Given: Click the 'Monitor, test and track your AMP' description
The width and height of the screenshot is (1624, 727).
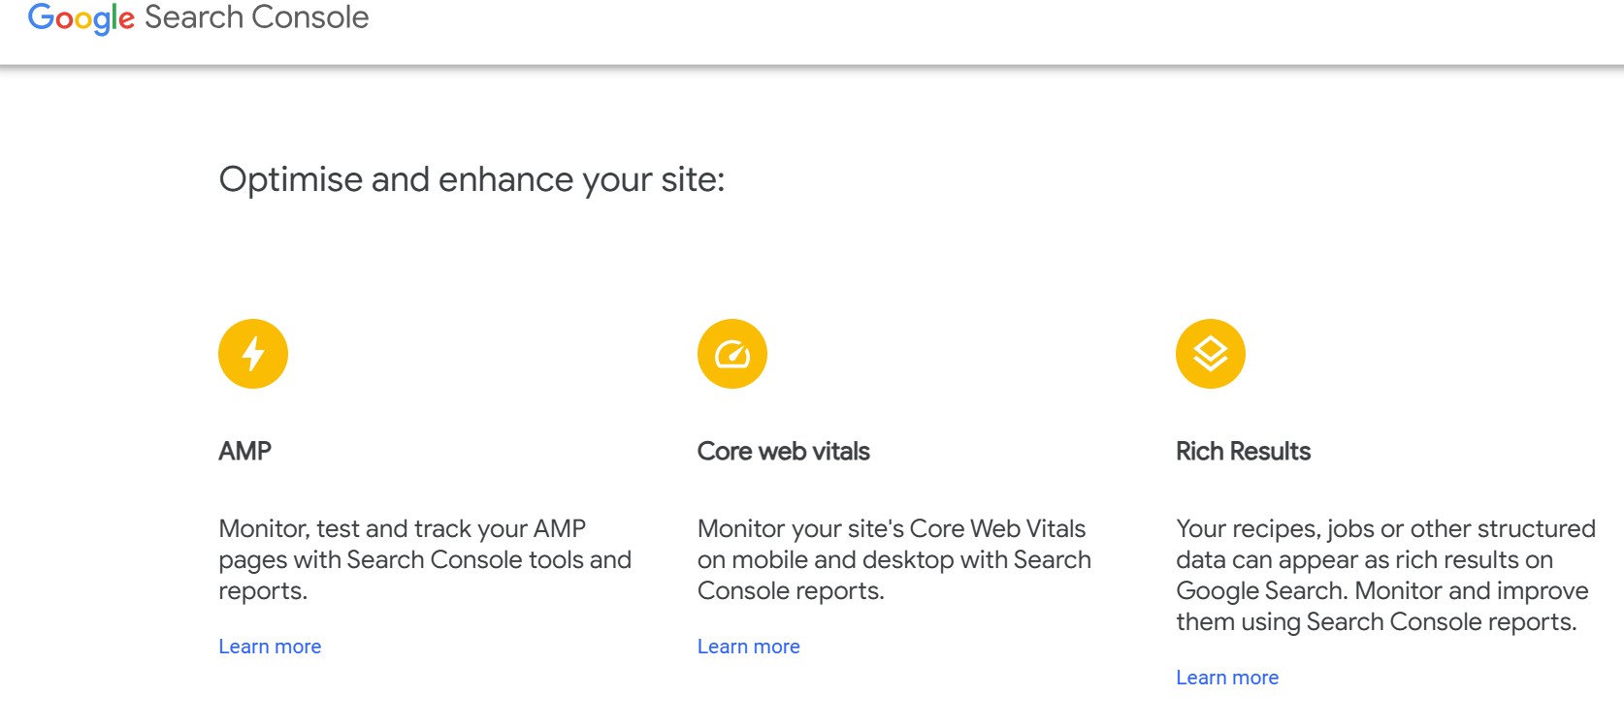Looking at the screenshot, I should point(425,559).
